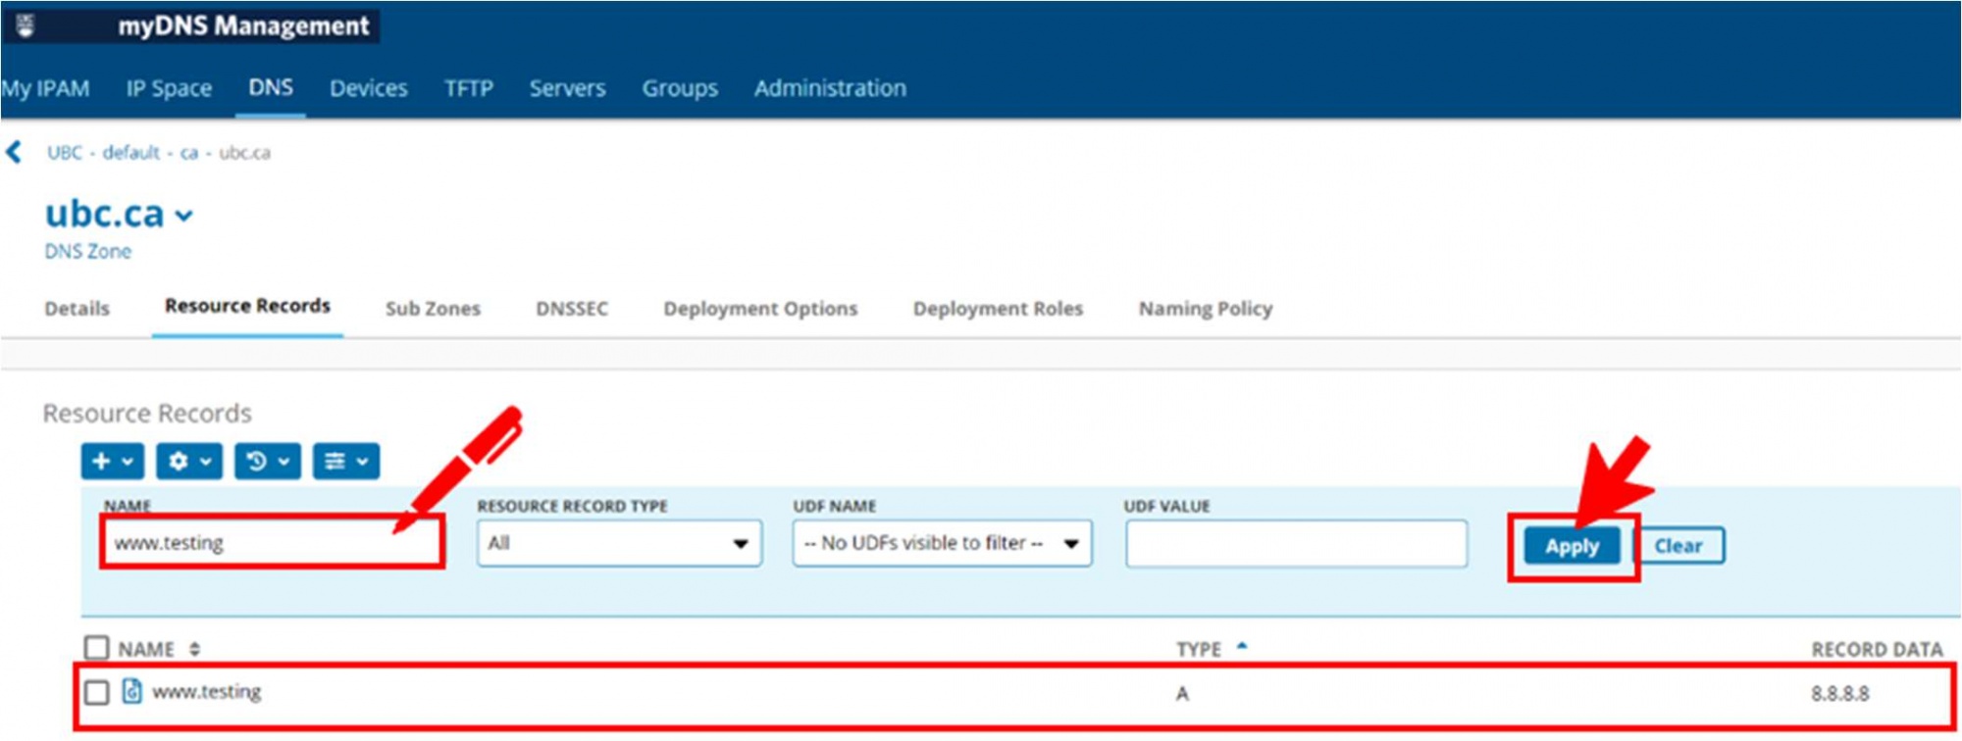Click the UBC crest logo
This screenshot has height=741, width=1962.
pos(26,25)
